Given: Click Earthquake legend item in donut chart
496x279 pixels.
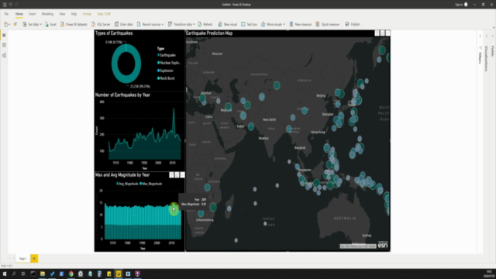Looking at the screenshot, I should click(x=167, y=55).
